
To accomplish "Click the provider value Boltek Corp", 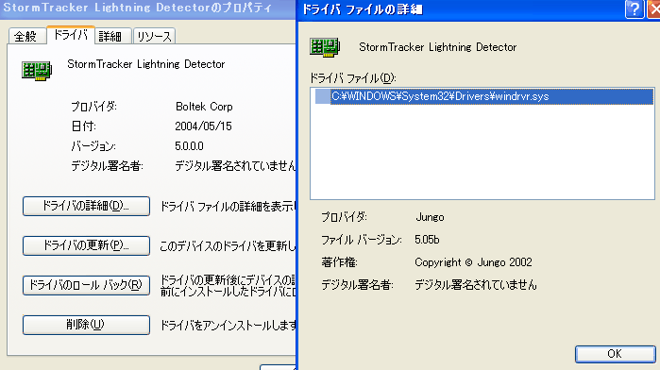I will coord(204,107).
